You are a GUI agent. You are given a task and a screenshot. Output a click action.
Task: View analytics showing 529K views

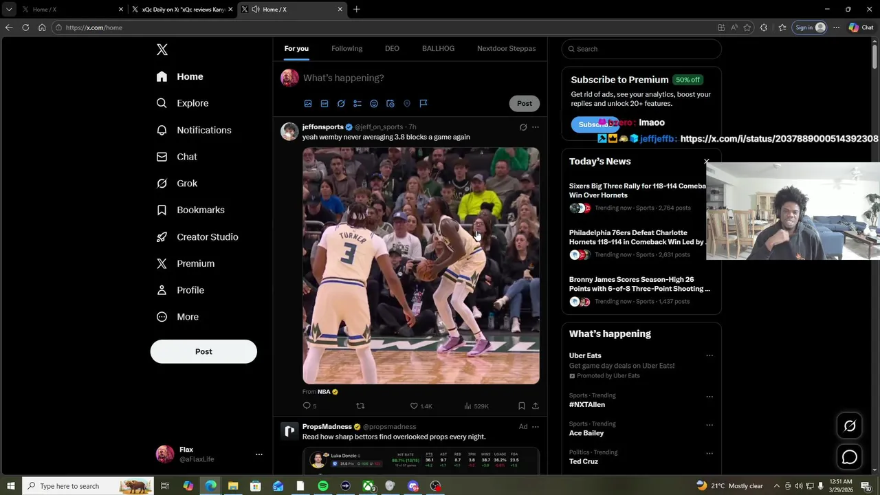coord(476,406)
